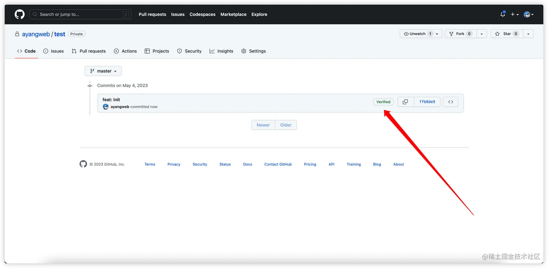Expand the Fork options dropdown arrow

click(x=481, y=34)
